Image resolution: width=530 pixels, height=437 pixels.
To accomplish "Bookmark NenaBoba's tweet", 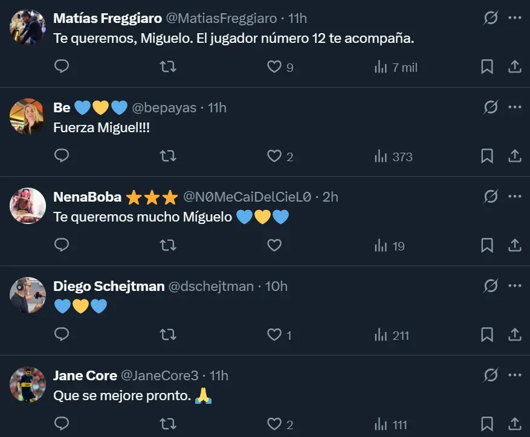I will point(487,246).
